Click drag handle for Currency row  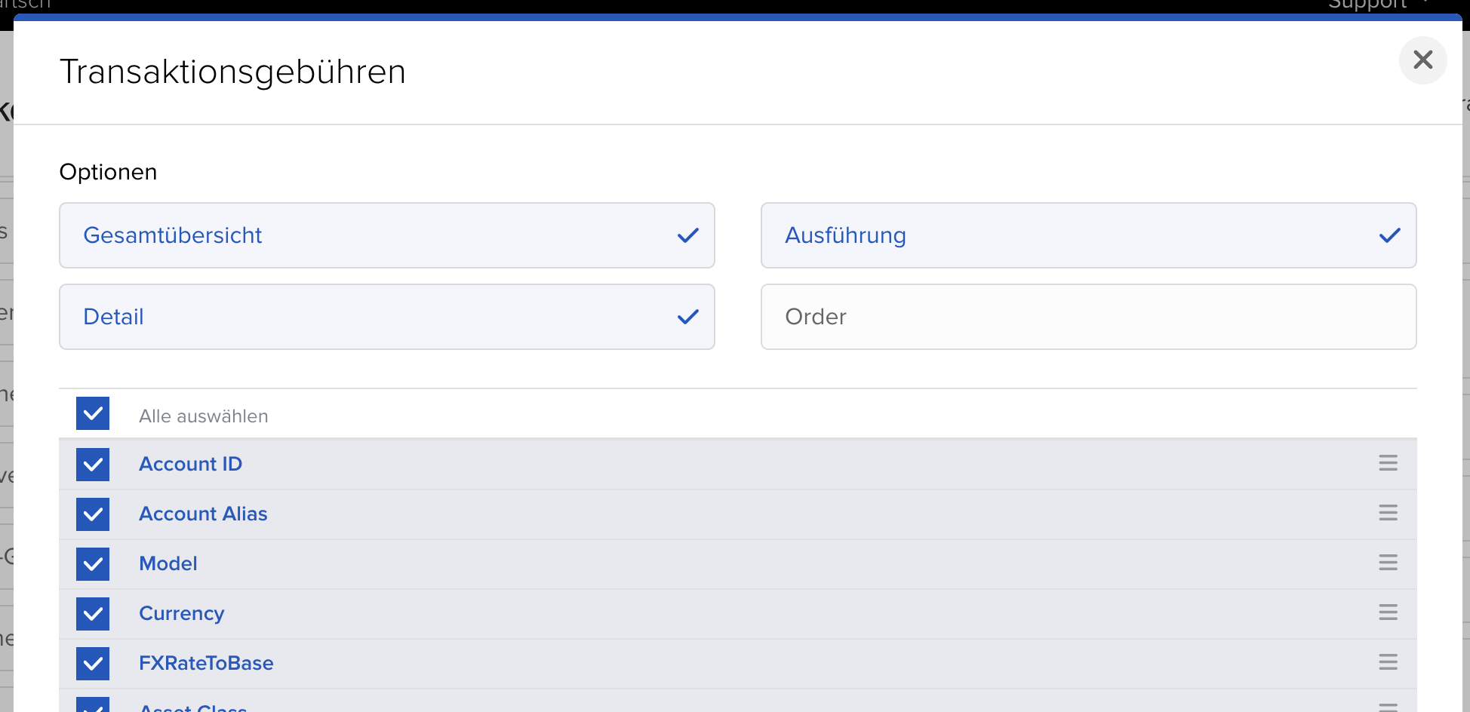[x=1388, y=612]
